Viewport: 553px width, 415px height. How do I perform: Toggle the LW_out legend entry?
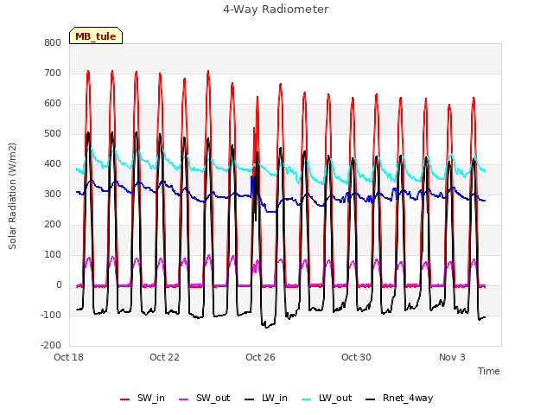[327, 399]
